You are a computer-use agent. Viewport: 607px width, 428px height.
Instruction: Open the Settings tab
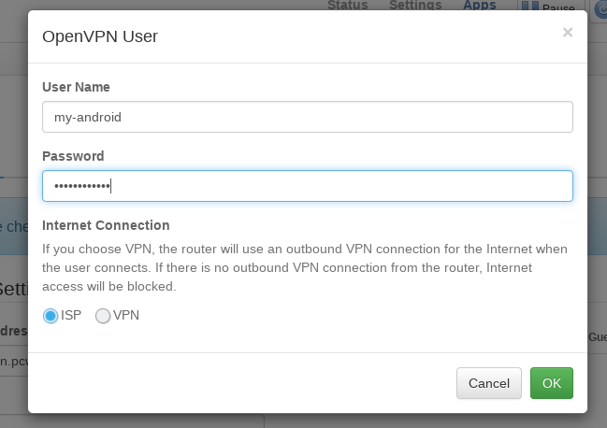point(414,5)
